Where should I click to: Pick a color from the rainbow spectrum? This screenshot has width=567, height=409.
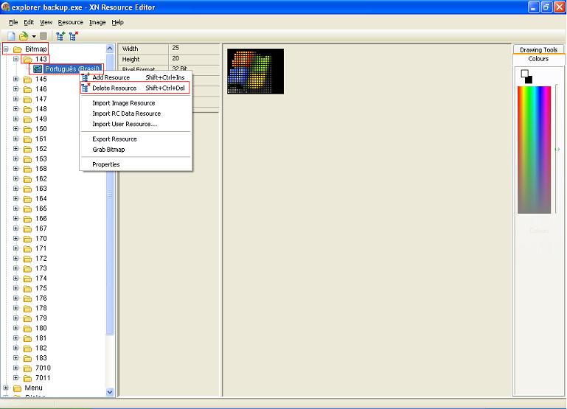(534, 150)
